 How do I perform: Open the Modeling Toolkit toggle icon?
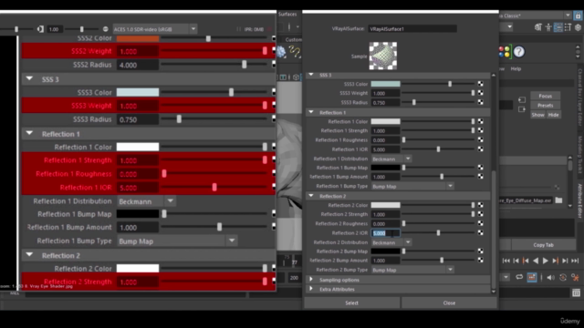tap(538, 27)
